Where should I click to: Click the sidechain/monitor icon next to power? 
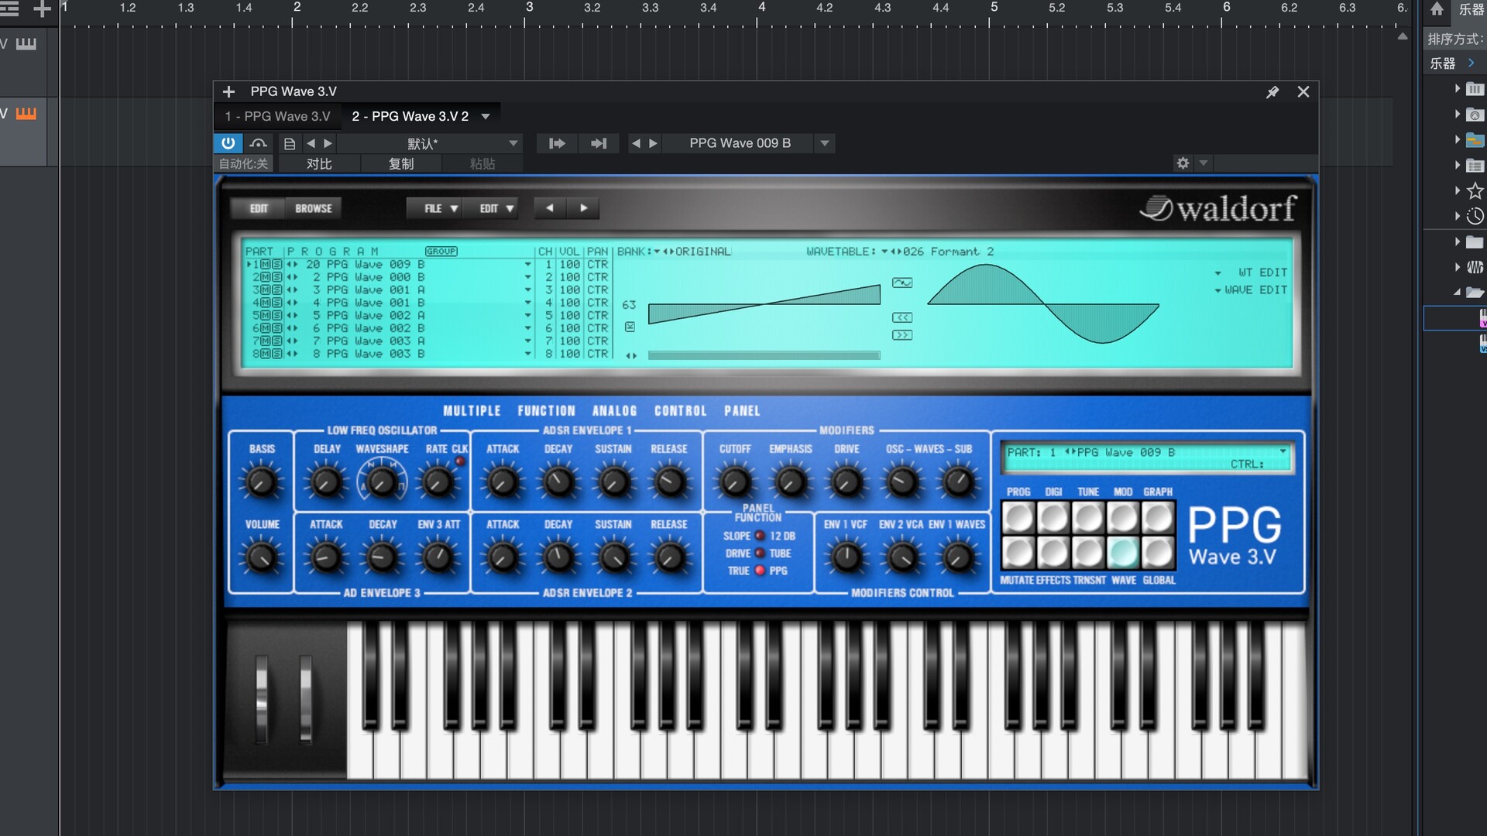click(259, 143)
